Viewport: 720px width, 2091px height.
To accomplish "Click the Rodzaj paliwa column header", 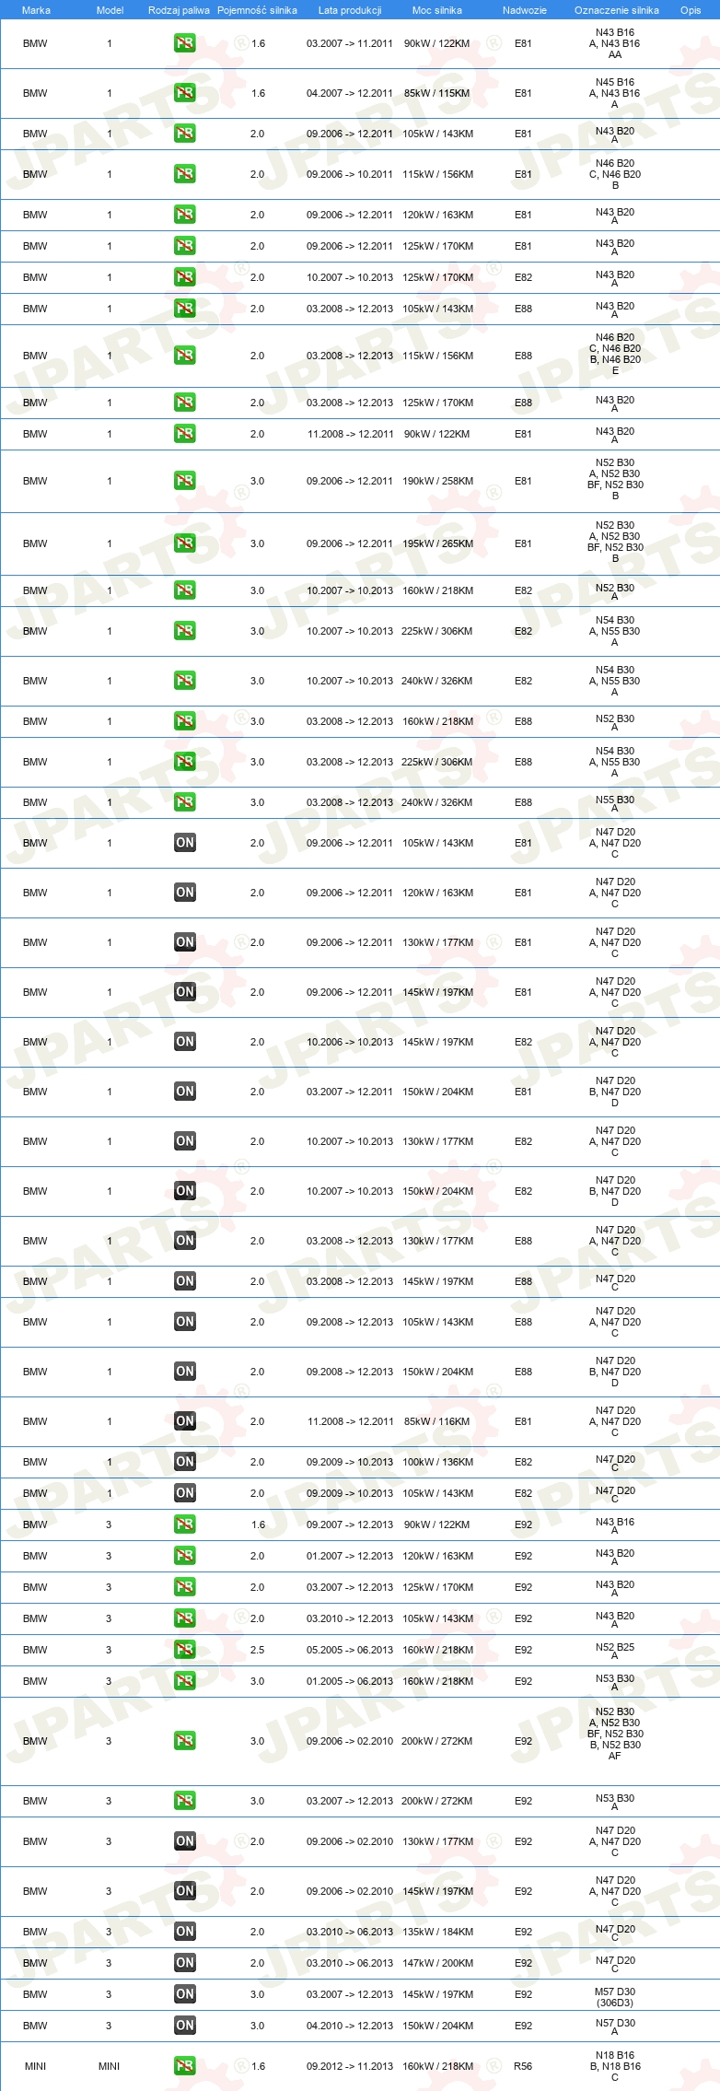I will [179, 10].
